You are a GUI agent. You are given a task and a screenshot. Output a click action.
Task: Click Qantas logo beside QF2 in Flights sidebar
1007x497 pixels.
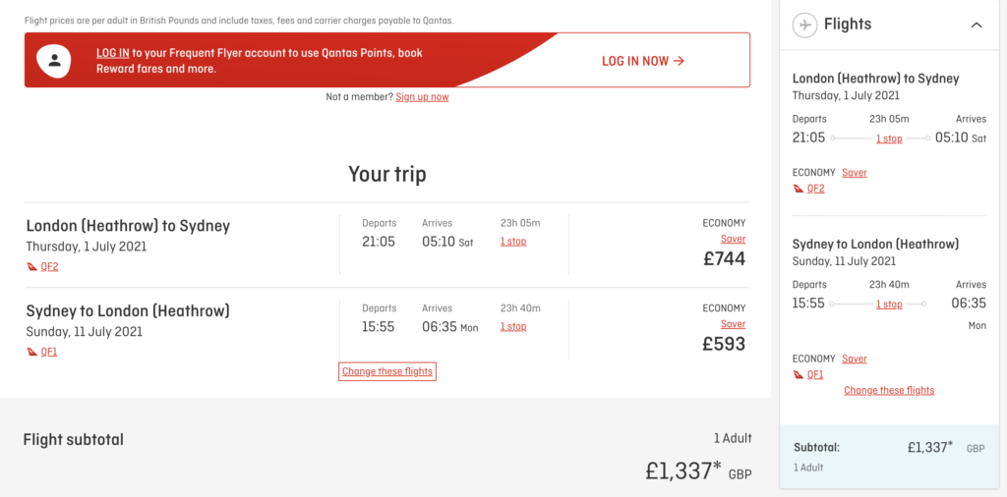(x=799, y=189)
